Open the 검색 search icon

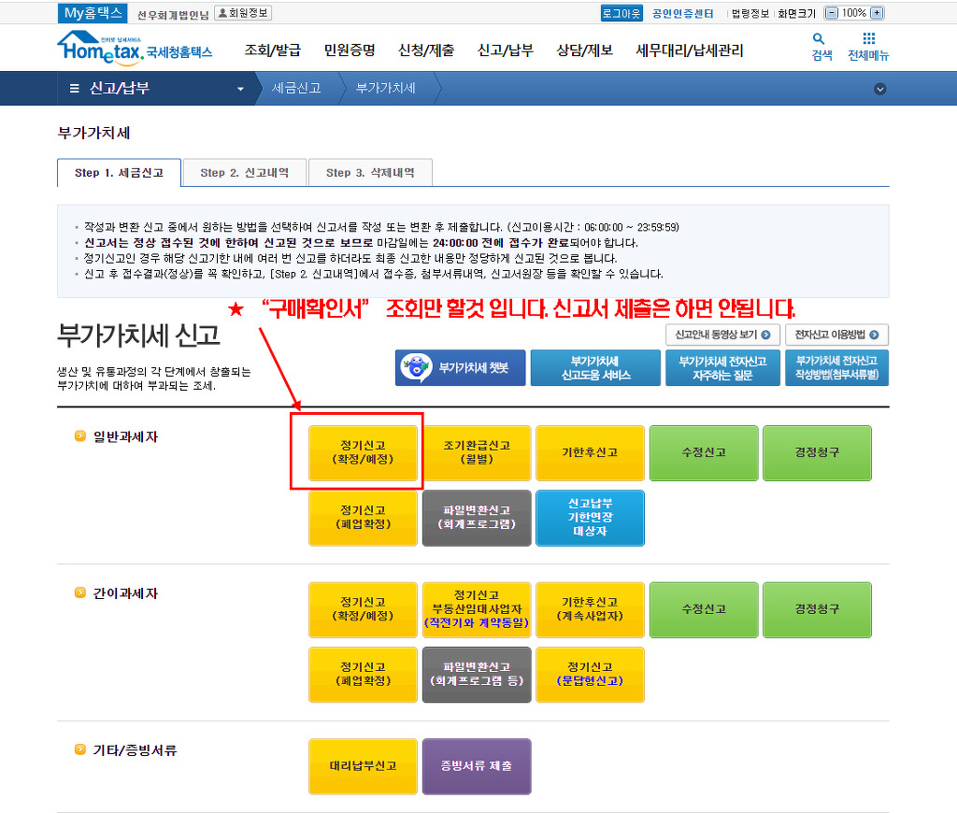(x=819, y=39)
